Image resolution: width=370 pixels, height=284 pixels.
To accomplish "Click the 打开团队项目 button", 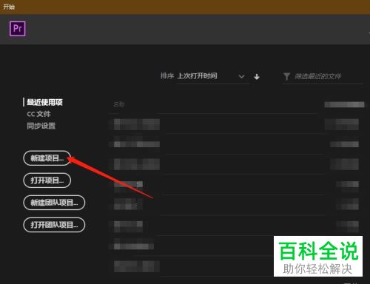I will click(x=54, y=225).
